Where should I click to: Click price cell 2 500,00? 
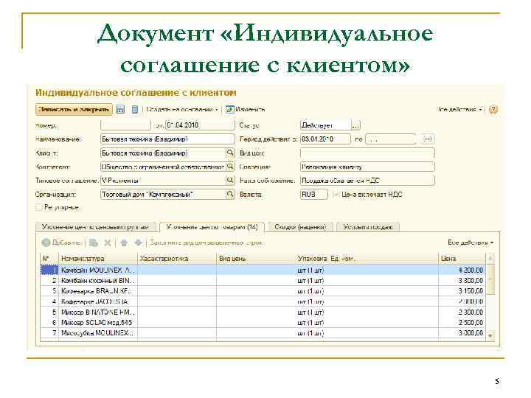point(462,323)
